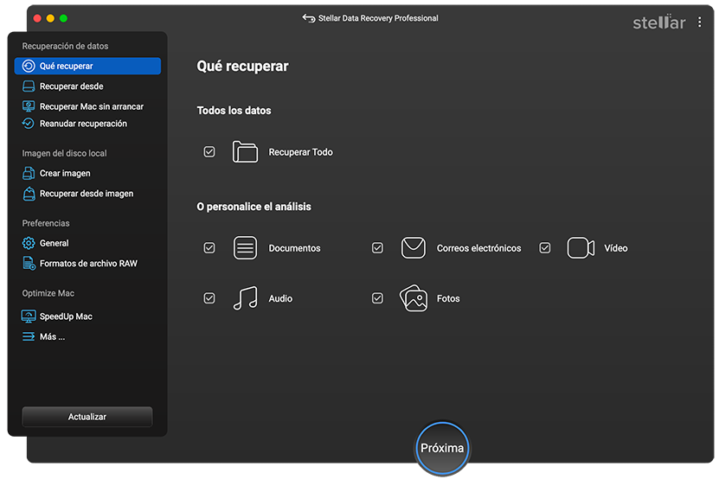Image resolution: width=719 pixels, height=492 pixels.
Task: Click the round Próxima button
Action: [442, 448]
